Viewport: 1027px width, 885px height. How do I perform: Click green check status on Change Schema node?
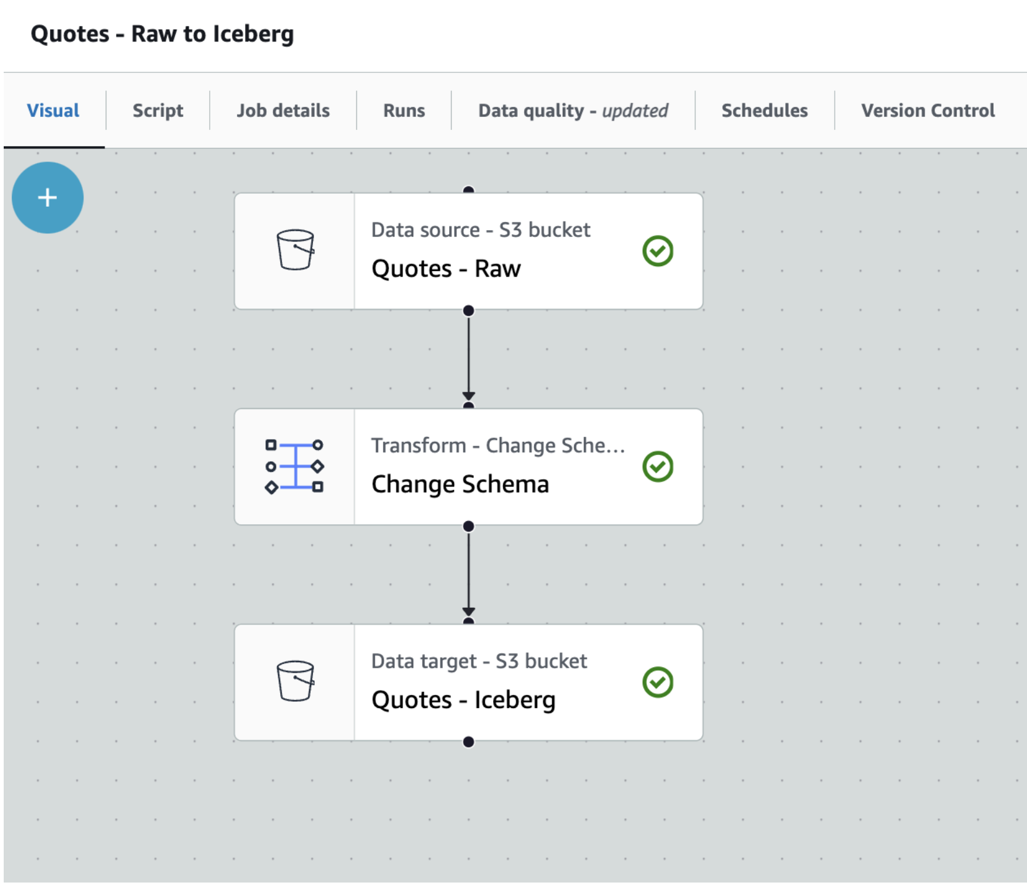click(657, 466)
